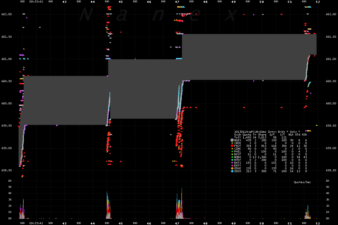
Task: Click '660.00' on the left price axis
Action: click(x=7, y=103)
